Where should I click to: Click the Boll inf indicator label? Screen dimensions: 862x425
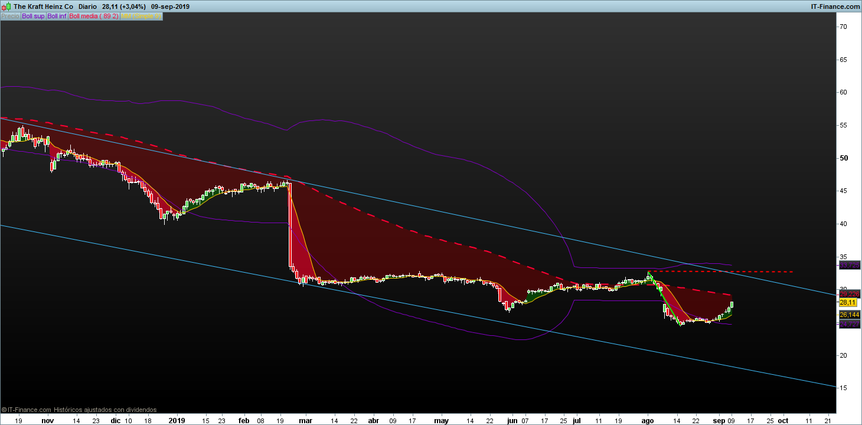(x=57, y=17)
